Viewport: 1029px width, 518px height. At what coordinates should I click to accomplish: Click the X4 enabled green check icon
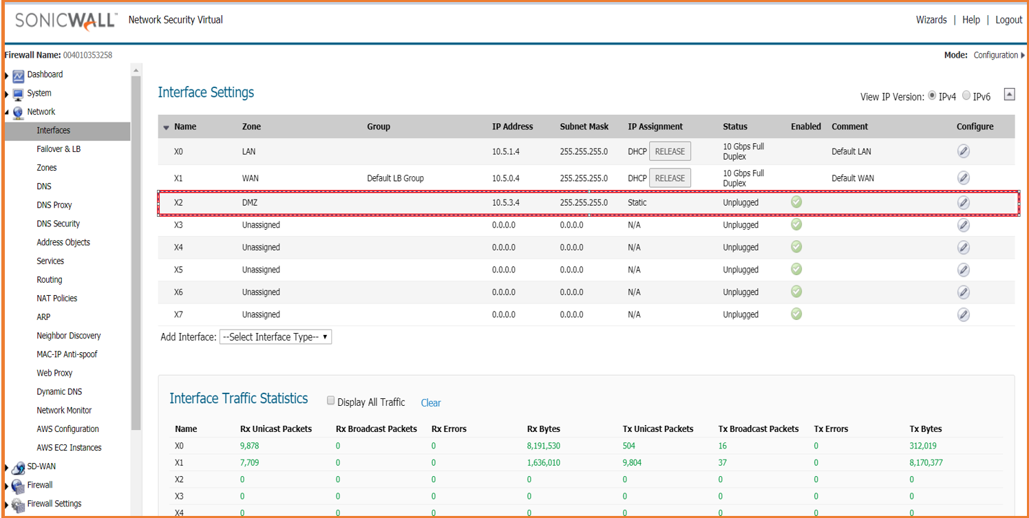pos(796,246)
